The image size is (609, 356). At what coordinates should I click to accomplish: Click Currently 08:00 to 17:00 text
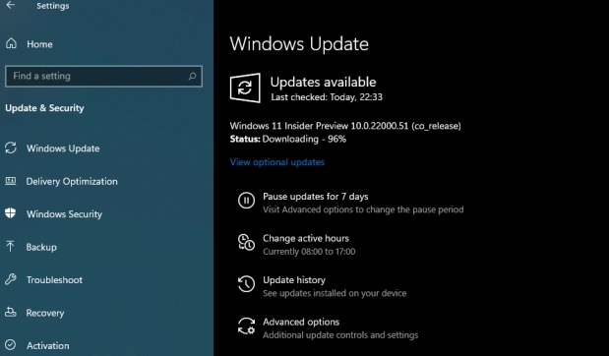(x=309, y=252)
